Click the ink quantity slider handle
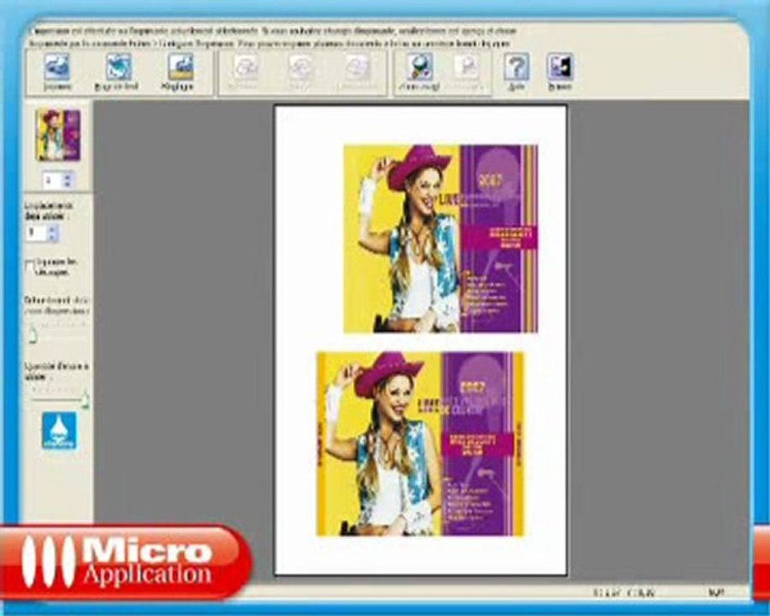The image size is (770, 616). pyautogui.click(x=85, y=400)
